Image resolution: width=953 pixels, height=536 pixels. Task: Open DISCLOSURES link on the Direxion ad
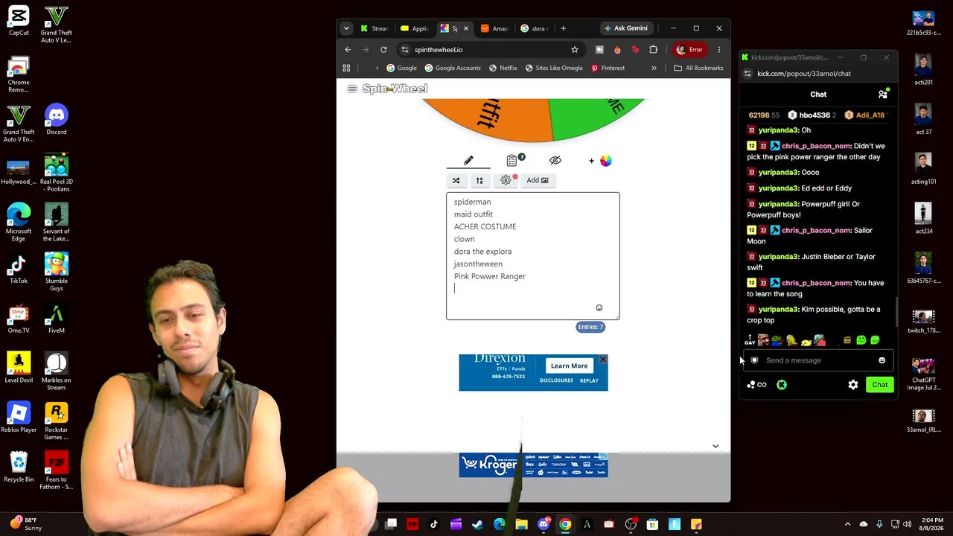tap(556, 380)
